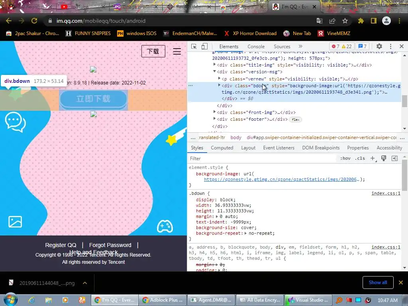Add a new style rule with plus icon
Image resolution: width=408 pixels, height=306 pixels.
[x=373, y=158]
